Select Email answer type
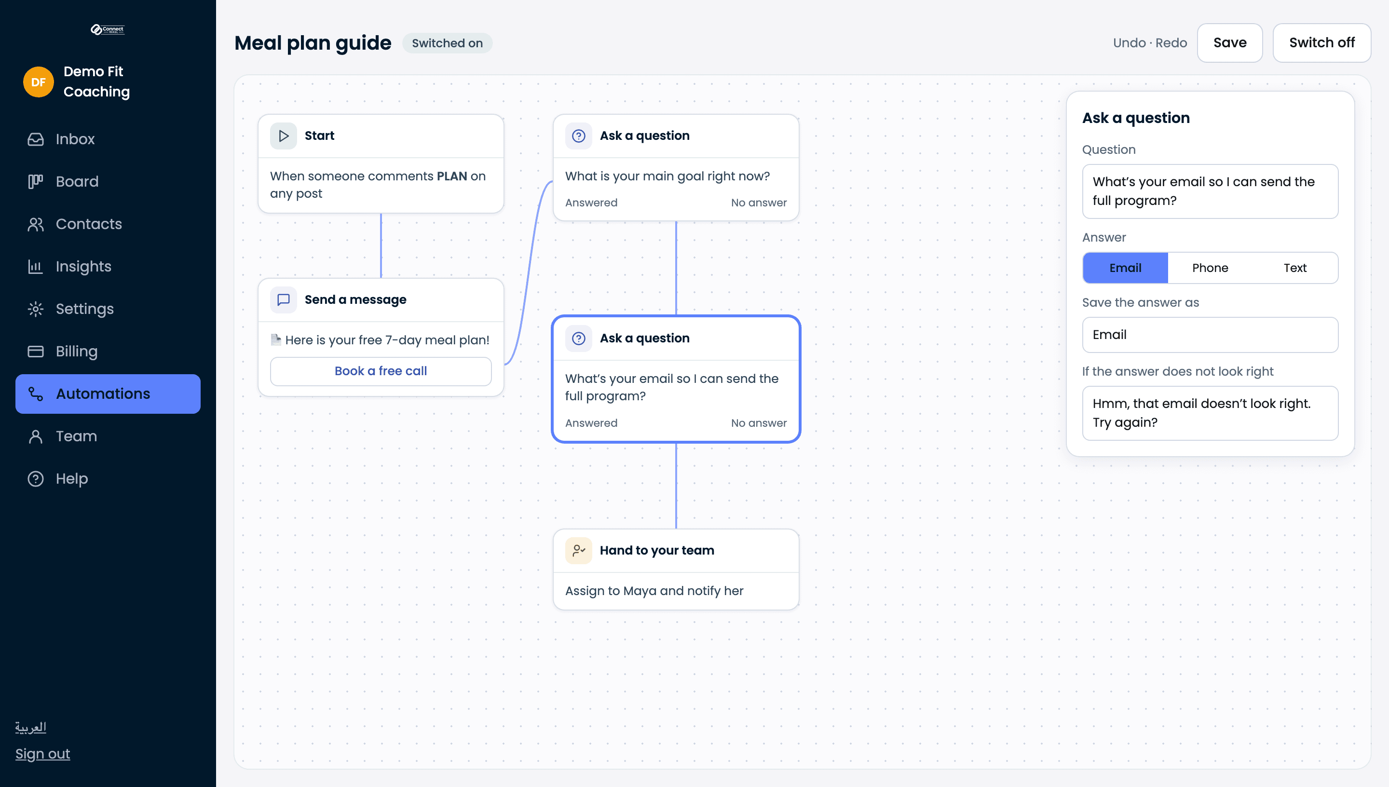Image resolution: width=1389 pixels, height=787 pixels. click(1125, 268)
